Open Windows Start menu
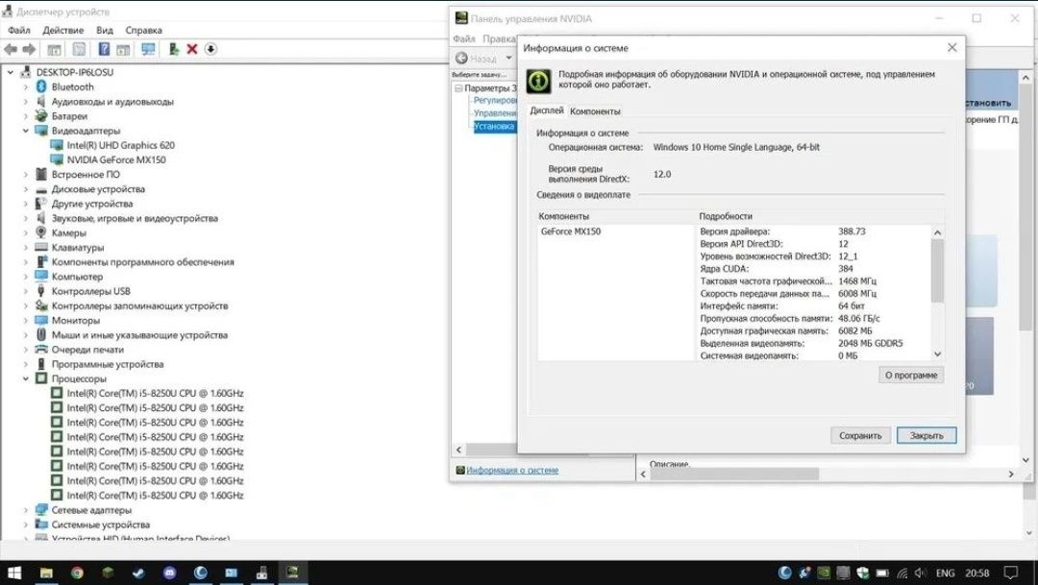This screenshot has height=585, width=1038. (13, 573)
